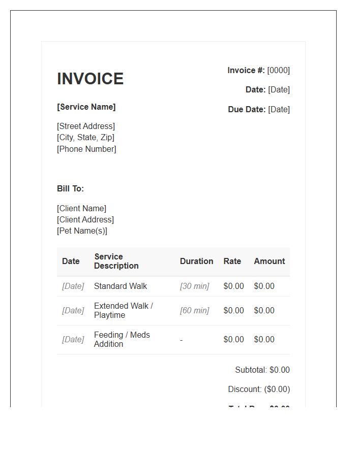
Task: Select the [Service Name] placeholder
Action: pyautogui.click(x=86, y=107)
